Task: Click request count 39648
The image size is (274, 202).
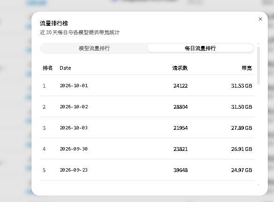Action: click(x=181, y=170)
